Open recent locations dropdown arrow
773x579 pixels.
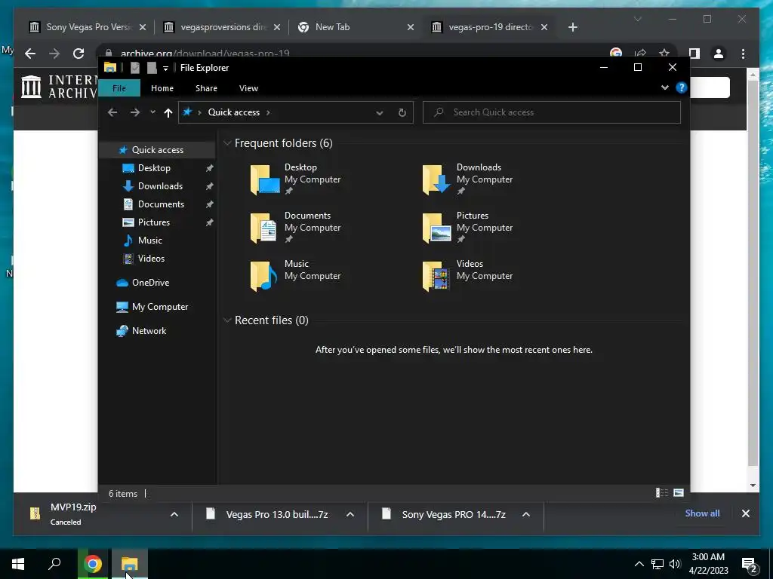coord(152,112)
